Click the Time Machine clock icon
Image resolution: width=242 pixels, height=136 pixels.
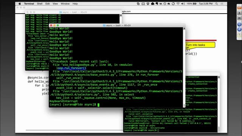(165, 4)
